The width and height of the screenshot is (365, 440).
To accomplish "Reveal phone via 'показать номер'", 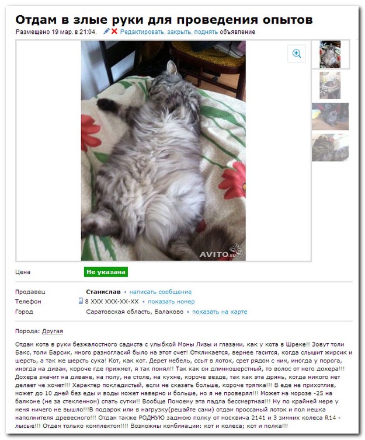I will [x=171, y=302].
